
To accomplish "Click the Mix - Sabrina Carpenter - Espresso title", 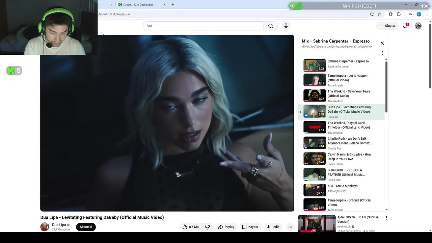I will tap(335, 41).
